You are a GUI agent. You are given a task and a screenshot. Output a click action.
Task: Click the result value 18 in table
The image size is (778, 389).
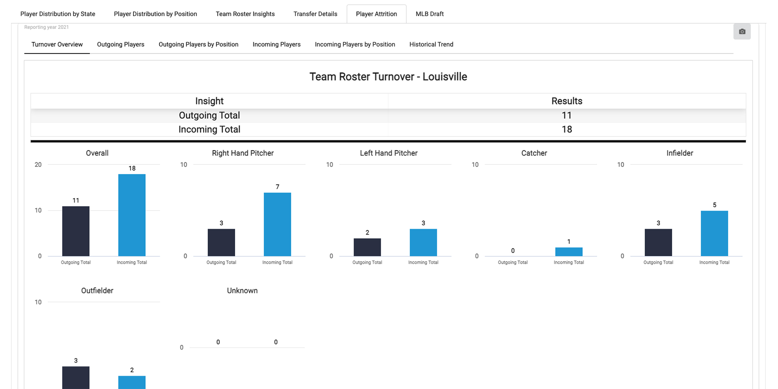pyautogui.click(x=567, y=129)
